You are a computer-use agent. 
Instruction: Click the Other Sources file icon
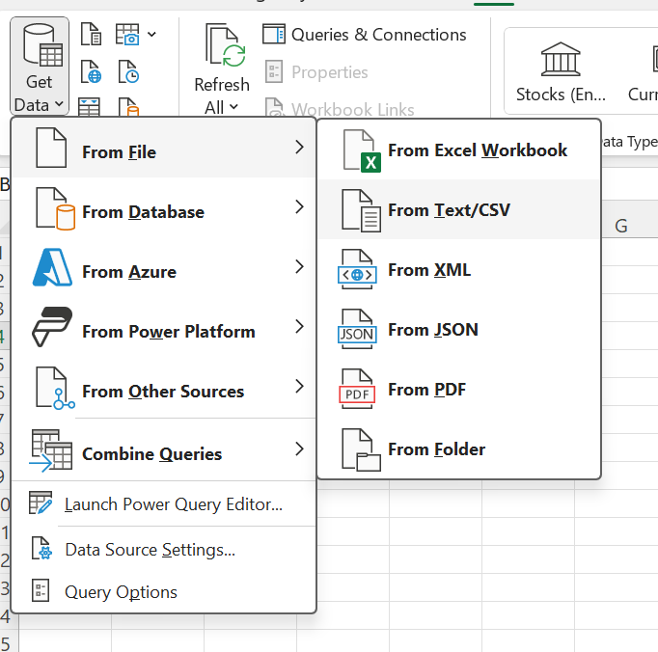click(55, 388)
